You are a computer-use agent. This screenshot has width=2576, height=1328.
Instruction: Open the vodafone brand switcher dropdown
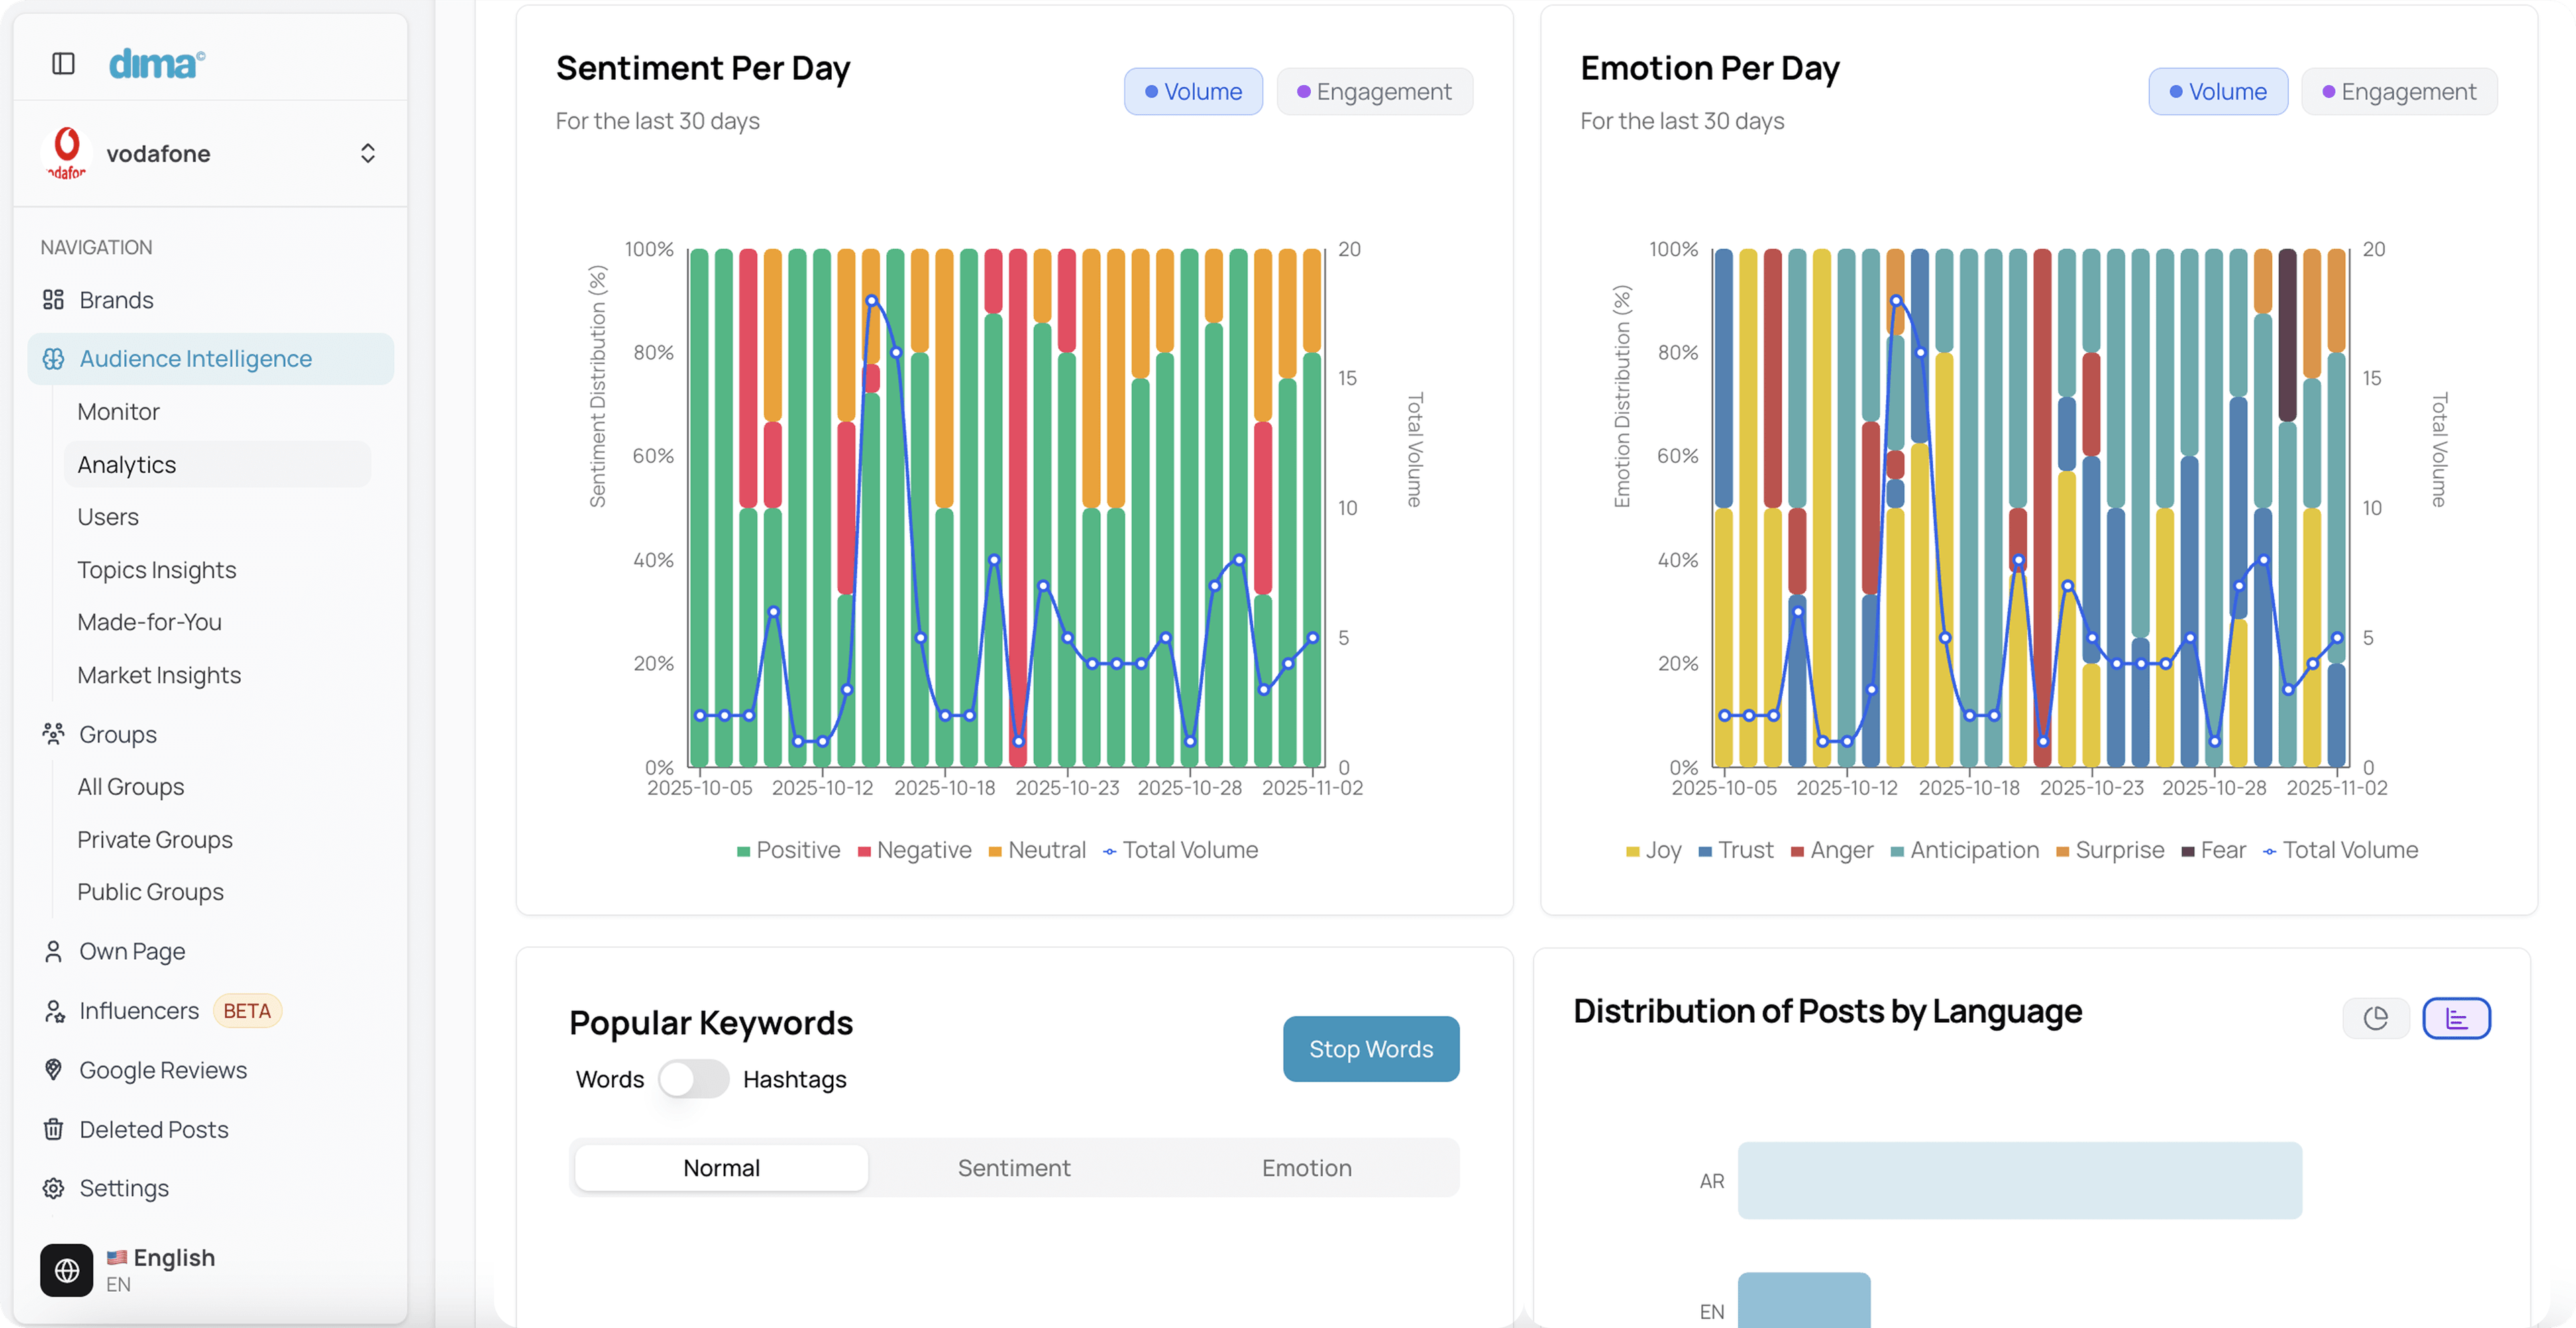(368, 153)
